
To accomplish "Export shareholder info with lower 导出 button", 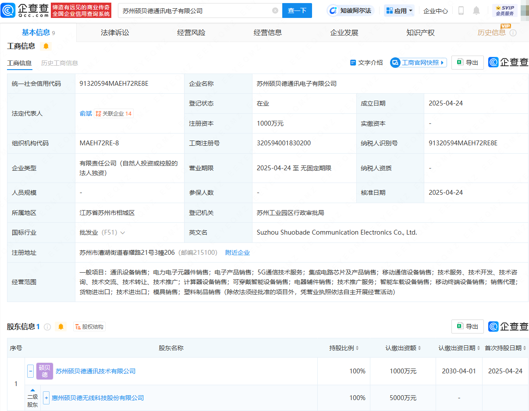I will point(468,327).
